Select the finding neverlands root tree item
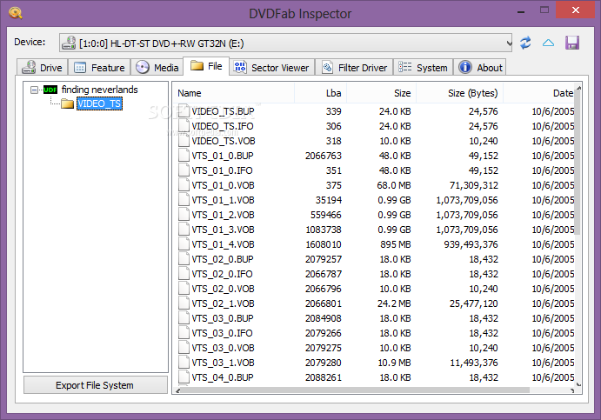The height and width of the screenshot is (420, 601). coord(100,90)
